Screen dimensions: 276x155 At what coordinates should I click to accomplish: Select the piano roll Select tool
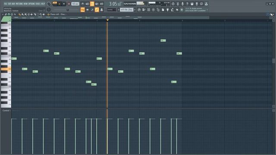(38, 14)
